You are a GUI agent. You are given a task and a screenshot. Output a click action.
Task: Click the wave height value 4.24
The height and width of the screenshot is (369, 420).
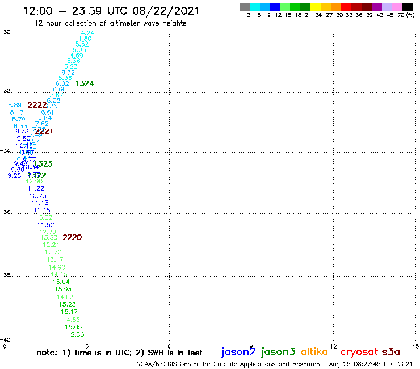(87, 33)
